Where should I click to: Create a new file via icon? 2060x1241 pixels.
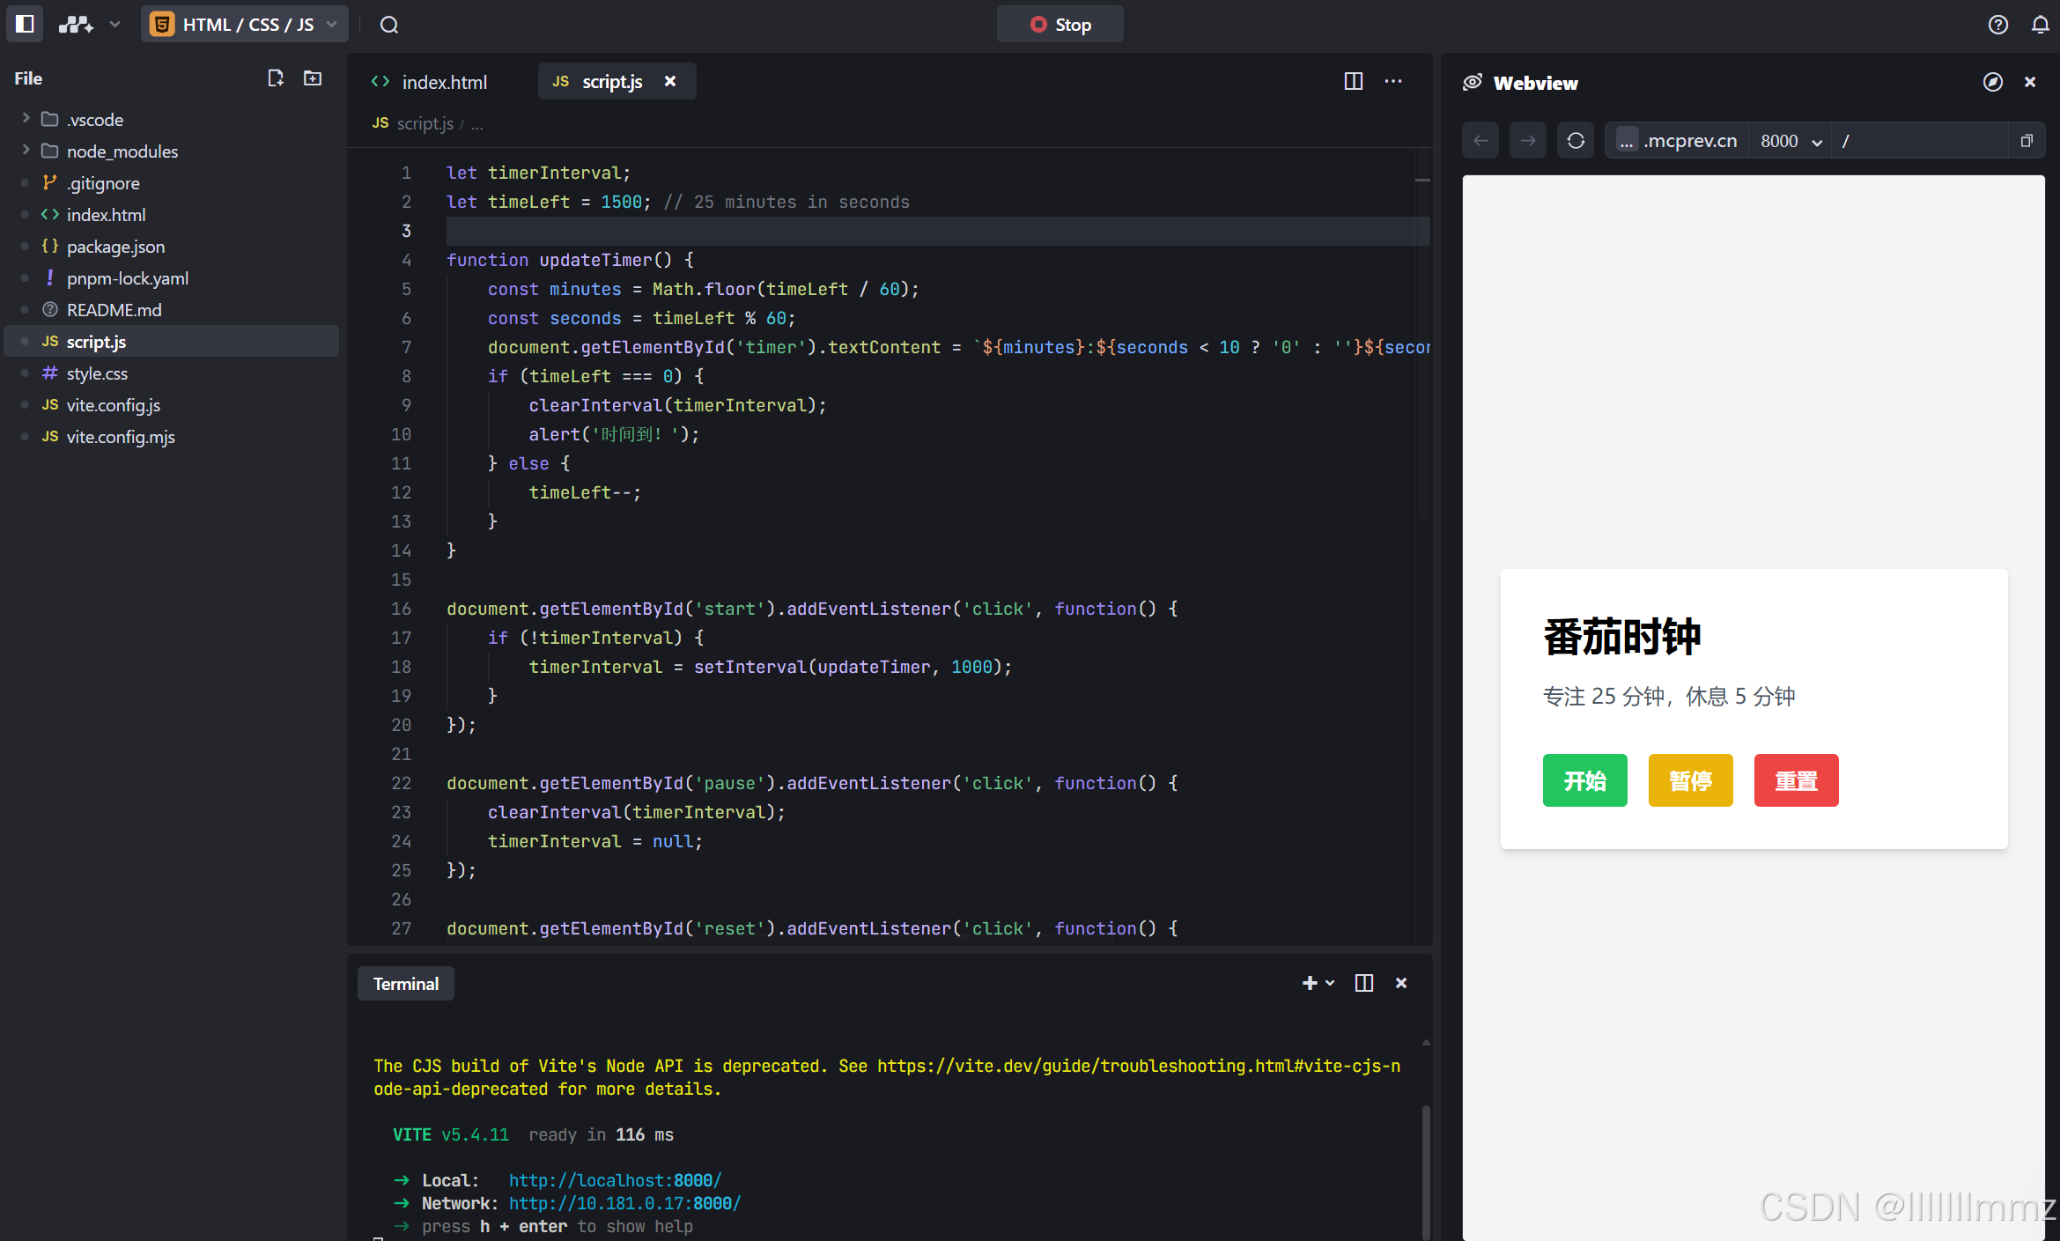point(276,78)
